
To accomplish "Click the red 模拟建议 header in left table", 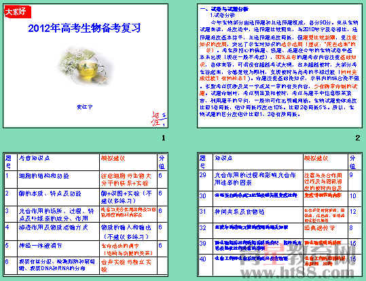I will pyautogui.click(x=113, y=158).
